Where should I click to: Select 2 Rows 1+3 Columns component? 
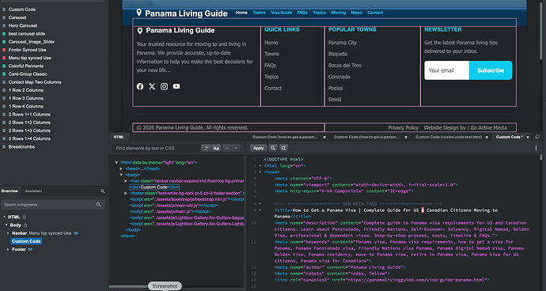coord(29,130)
